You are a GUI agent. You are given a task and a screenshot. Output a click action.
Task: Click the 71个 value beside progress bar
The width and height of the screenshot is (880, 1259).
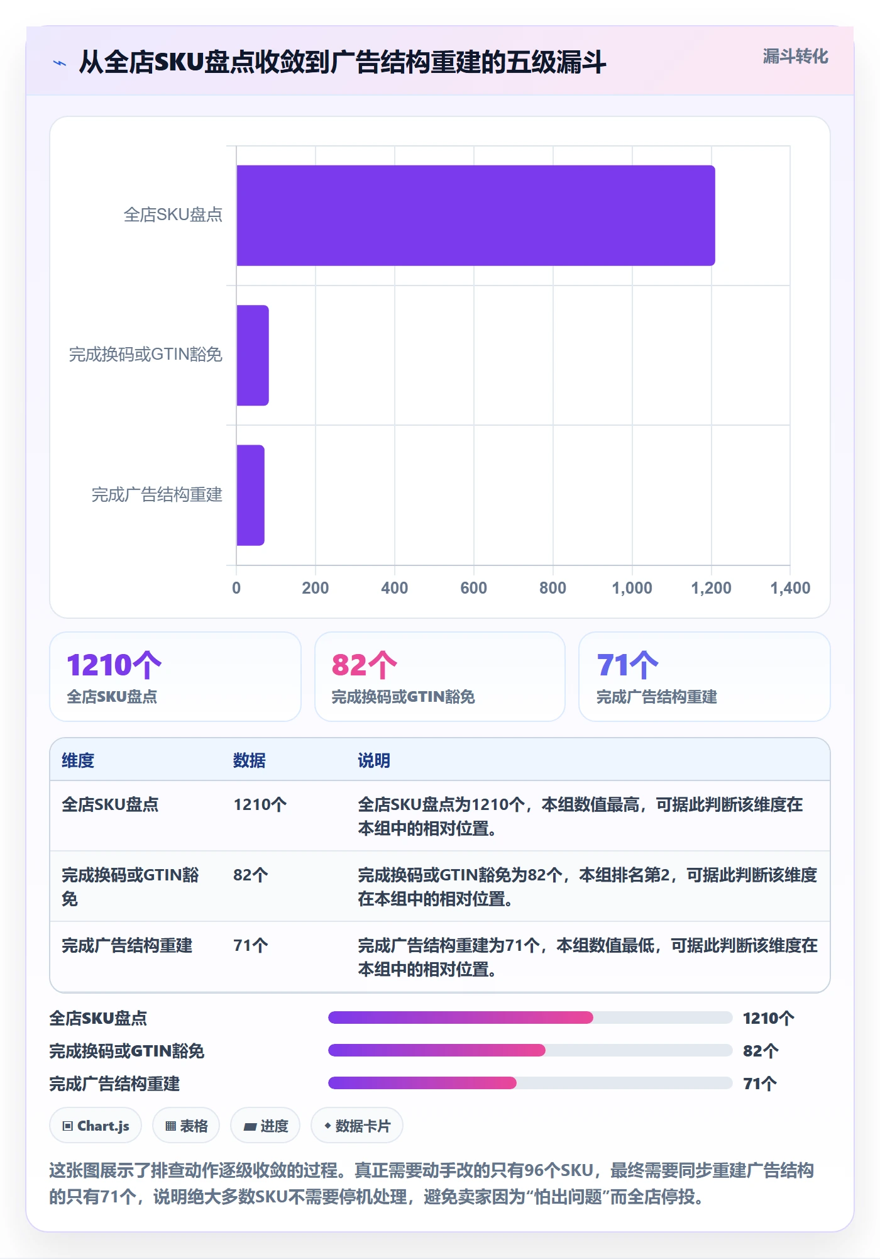coord(760,1084)
